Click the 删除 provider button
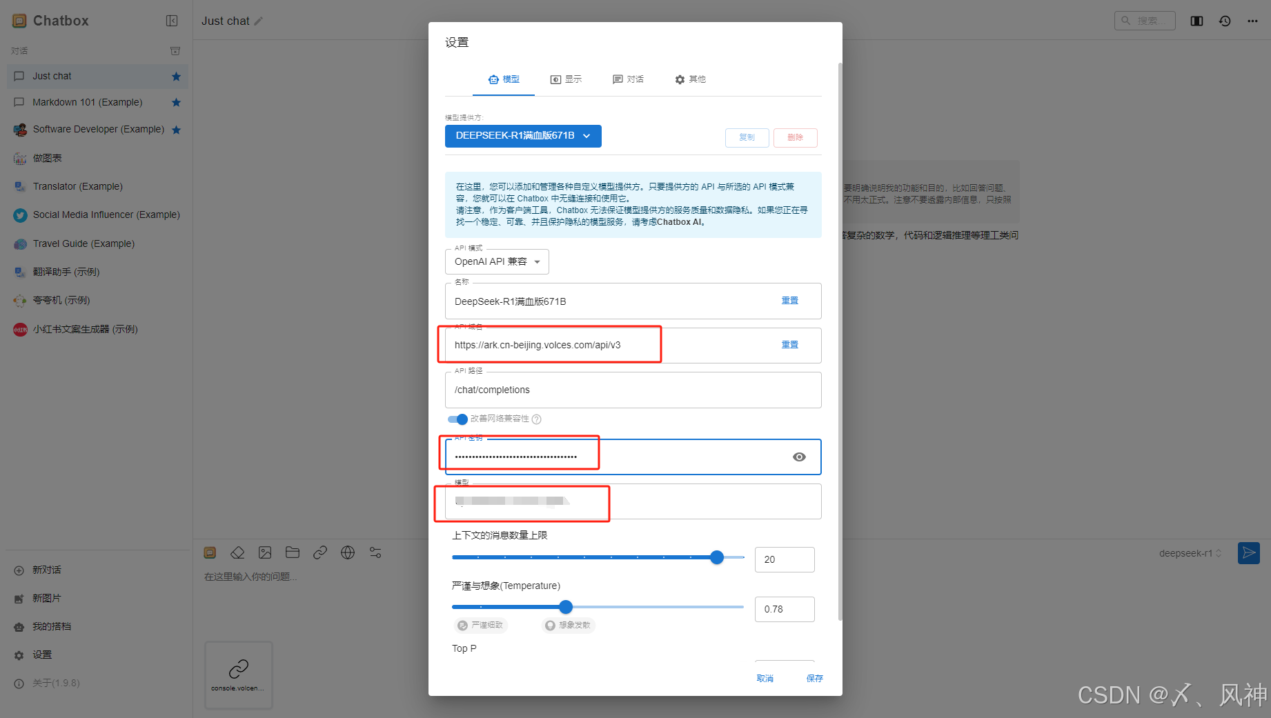Screen dimensions: 1271x718 click(x=795, y=137)
